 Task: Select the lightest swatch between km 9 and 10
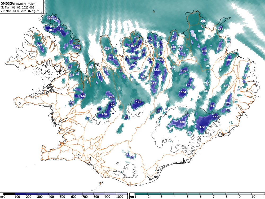coord(245,194)
